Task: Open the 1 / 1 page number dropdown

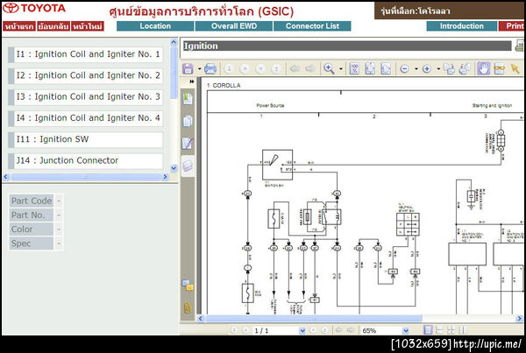Action: pos(302,330)
